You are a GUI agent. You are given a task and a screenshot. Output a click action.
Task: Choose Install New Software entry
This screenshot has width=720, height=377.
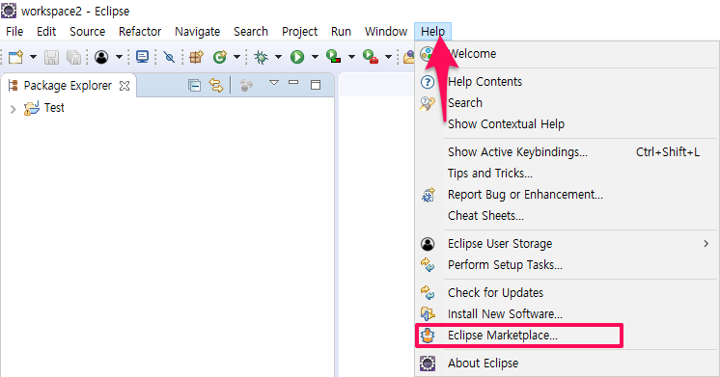click(x=568, y=313)
